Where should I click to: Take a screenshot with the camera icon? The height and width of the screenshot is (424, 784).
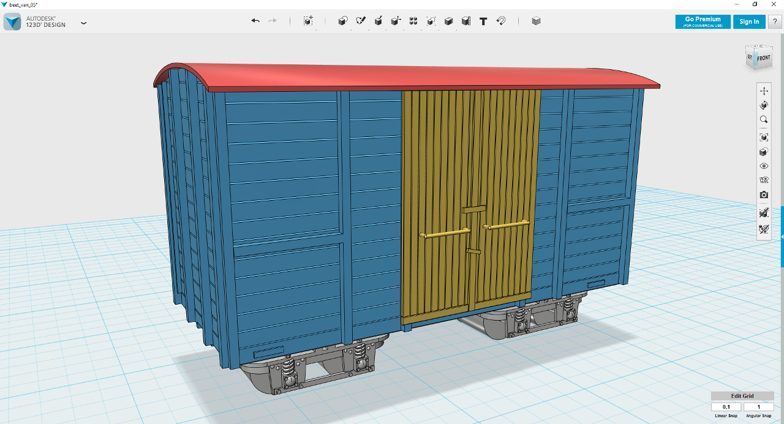(x=764, y=195)
